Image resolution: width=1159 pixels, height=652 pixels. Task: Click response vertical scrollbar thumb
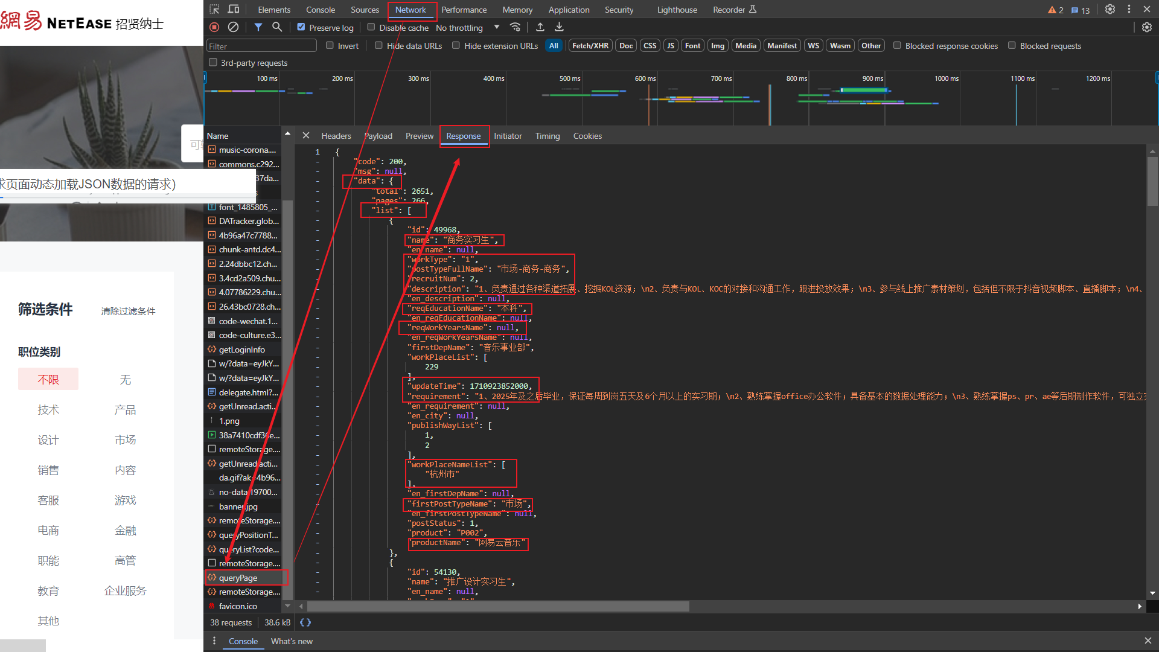tap(1153, 181)
